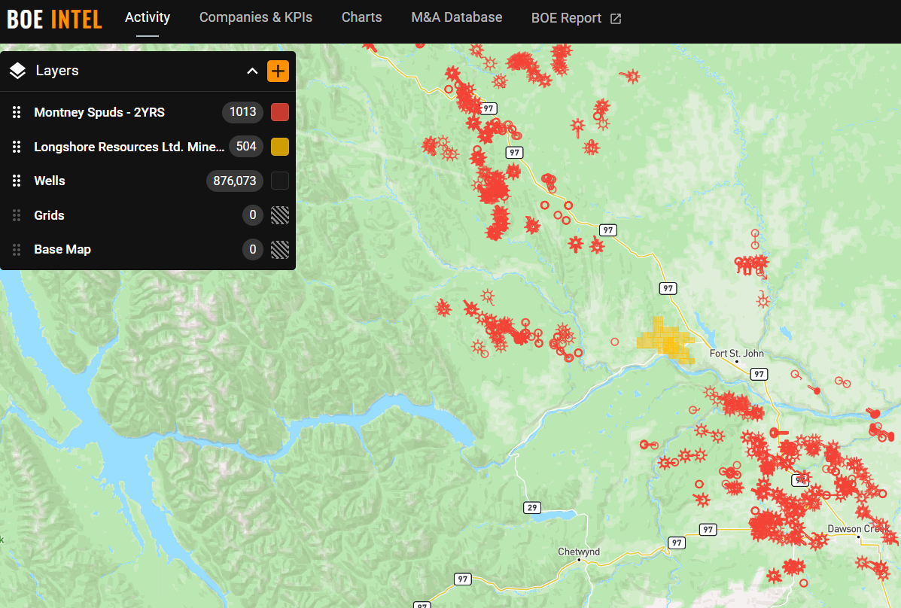Toggle the hatched Base Map layer swatch
The height and width of the screenshot is (608, 901).
click(x=280, y=249)
